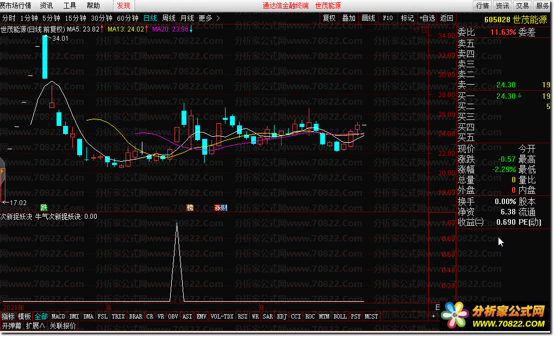
Task: Open the 帮助 menu
Action: (x=93, y=5)
